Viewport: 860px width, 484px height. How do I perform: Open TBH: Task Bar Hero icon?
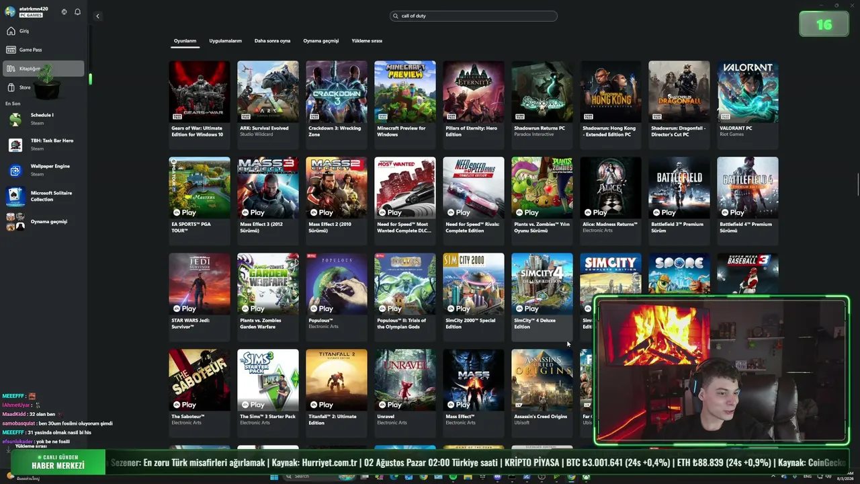click(x=15, y=145)
